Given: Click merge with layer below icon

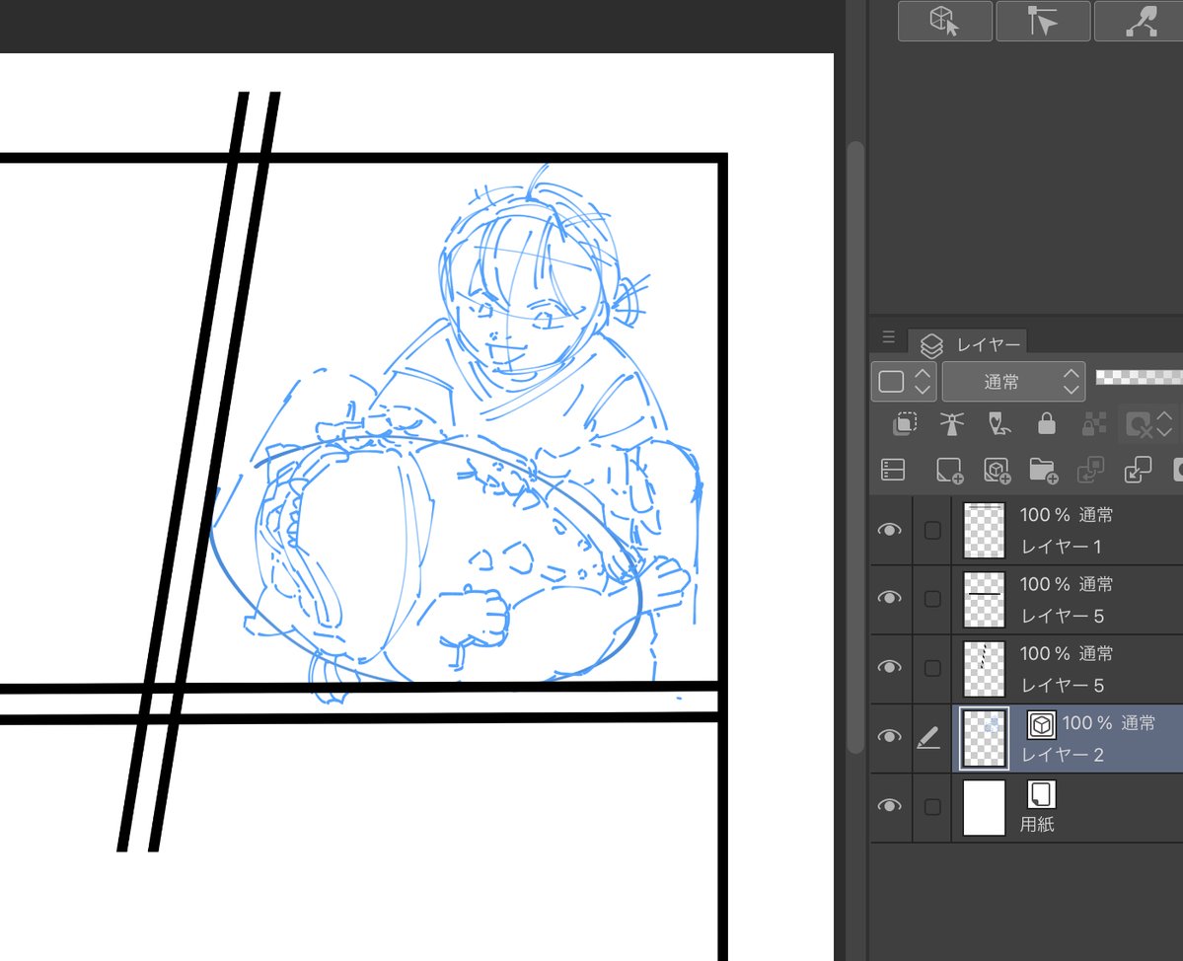Looking at the screenshot, I should 1138,470.
